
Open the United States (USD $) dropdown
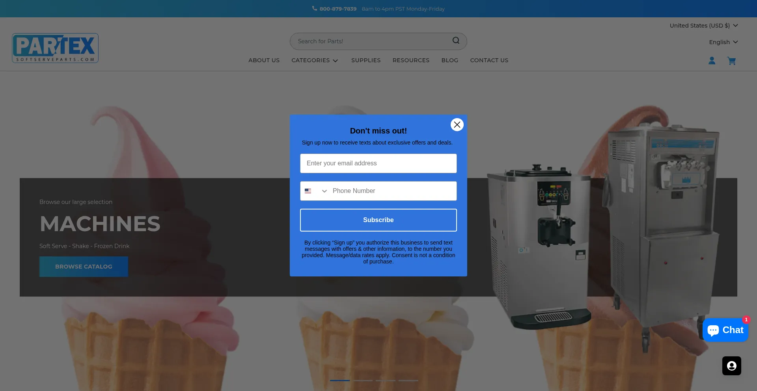[703, 26]
